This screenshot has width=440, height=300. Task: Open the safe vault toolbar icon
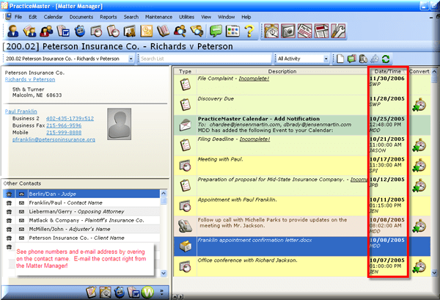coord(288,31)
